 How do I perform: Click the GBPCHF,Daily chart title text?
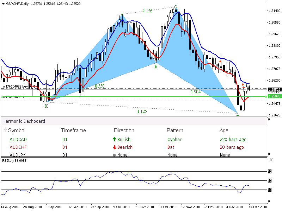pyautogui.click(x=17, y=4)
